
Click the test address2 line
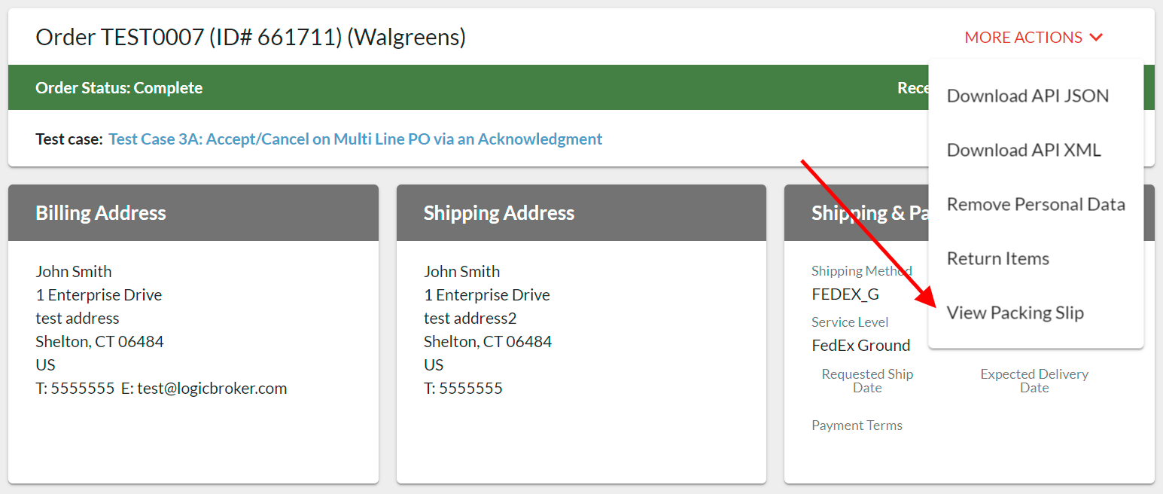point(470,319)
